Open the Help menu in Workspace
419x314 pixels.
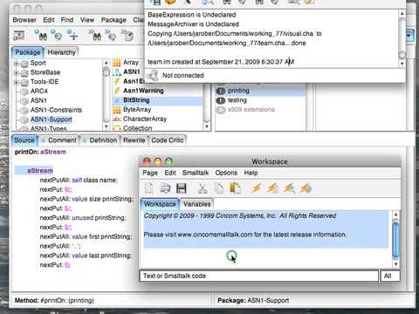[251, 173]
